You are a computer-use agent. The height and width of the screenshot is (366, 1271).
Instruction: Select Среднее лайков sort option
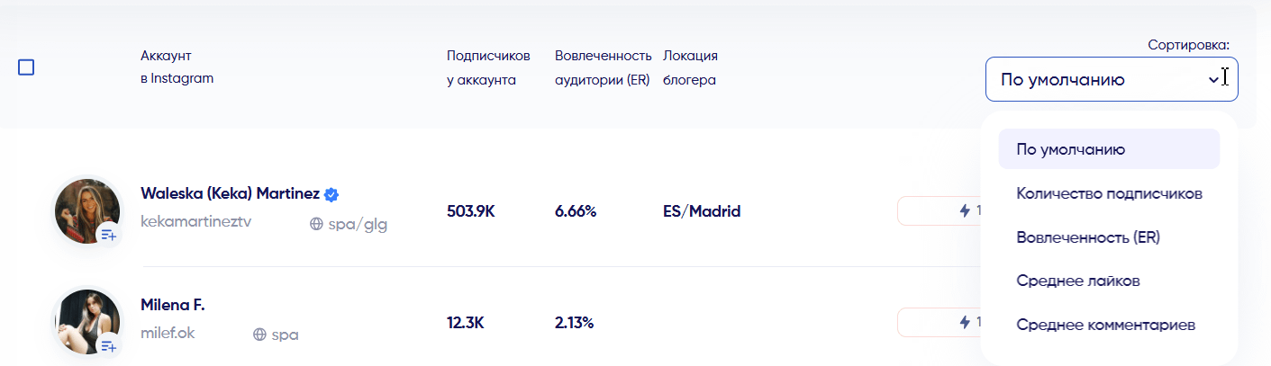[x=1078, y=281]
